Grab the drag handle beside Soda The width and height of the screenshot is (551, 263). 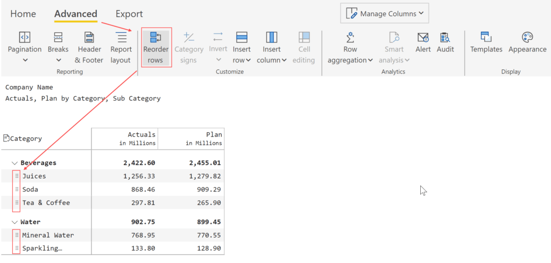[x=17, y=189]
